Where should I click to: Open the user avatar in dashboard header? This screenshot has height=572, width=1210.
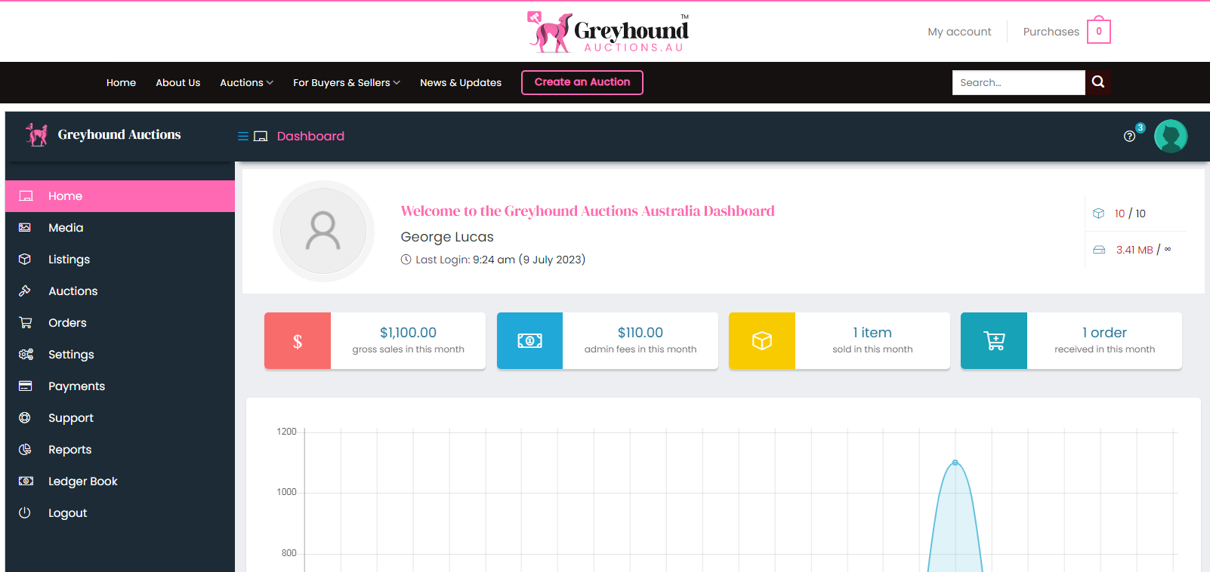point(1171,137)
